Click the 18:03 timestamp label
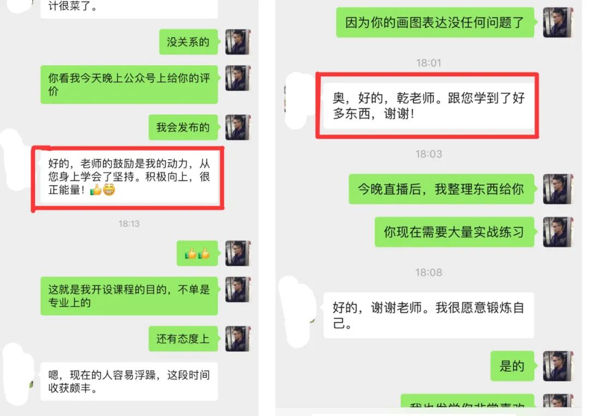The height and width of the screenshot is (416, 590). pyautogui.click(x=429, y=154)
